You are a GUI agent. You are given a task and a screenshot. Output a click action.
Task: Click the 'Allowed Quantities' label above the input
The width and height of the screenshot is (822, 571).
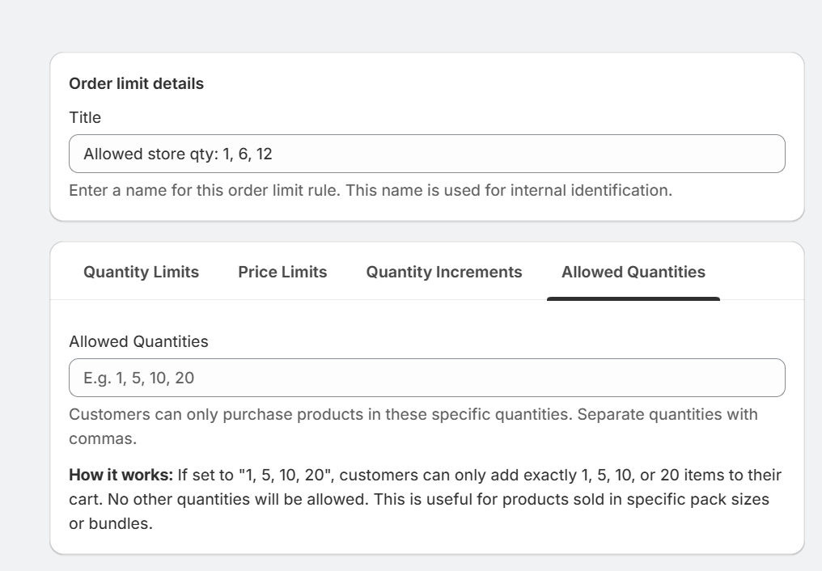[x=138, y=341]
